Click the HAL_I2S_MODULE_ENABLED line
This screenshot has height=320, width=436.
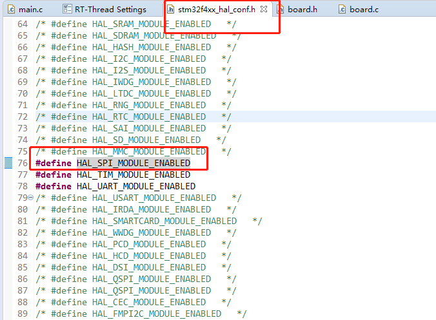(134, 70)
